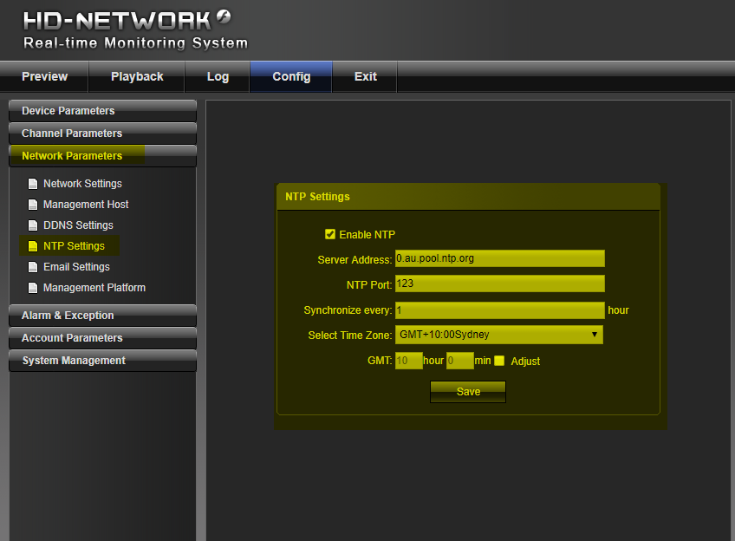735x541 pixels.
Task: Click into the NTP Port field
Action: [x=500, y=284]
